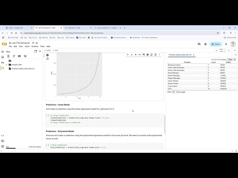The height and width of the screenshot is (178, 238).
Task: Refresh the Files panel listing
Action: 14,56
